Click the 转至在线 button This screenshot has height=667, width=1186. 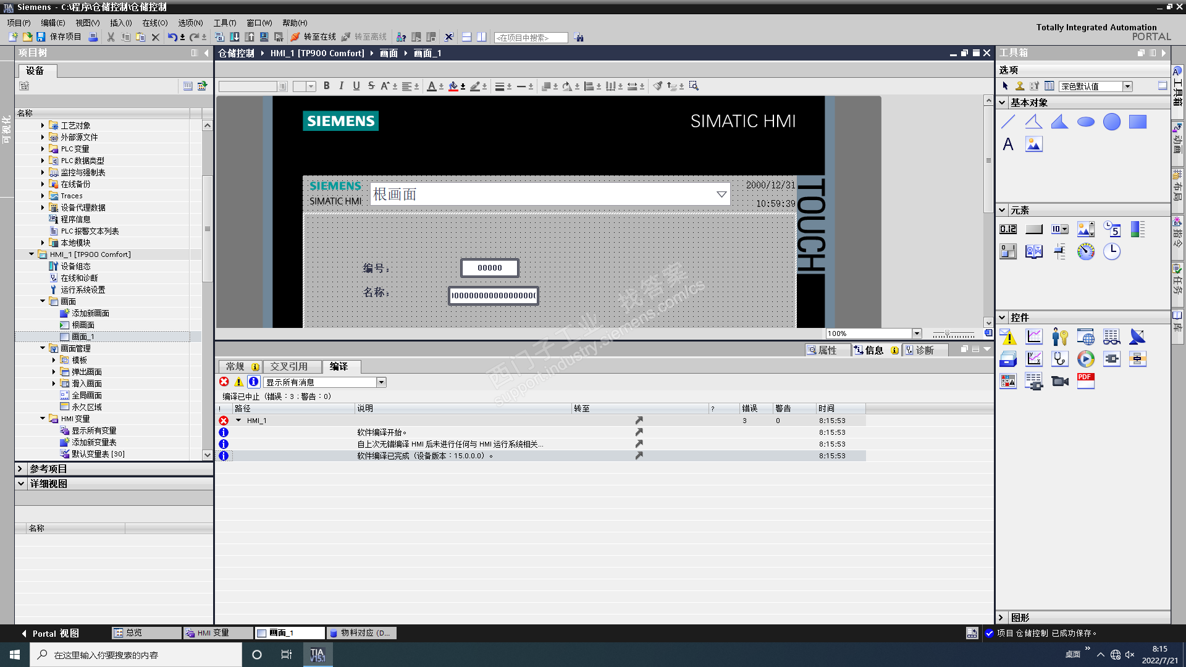coord(313,37)
